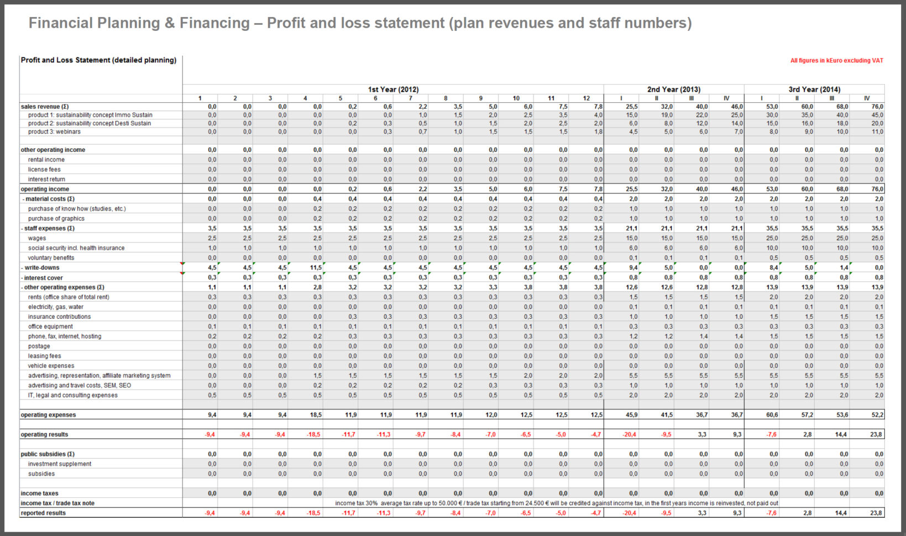Click the green note marker on quarter I write-downs 9,4
The image size is (906, 536).
[x=639, y=264]
